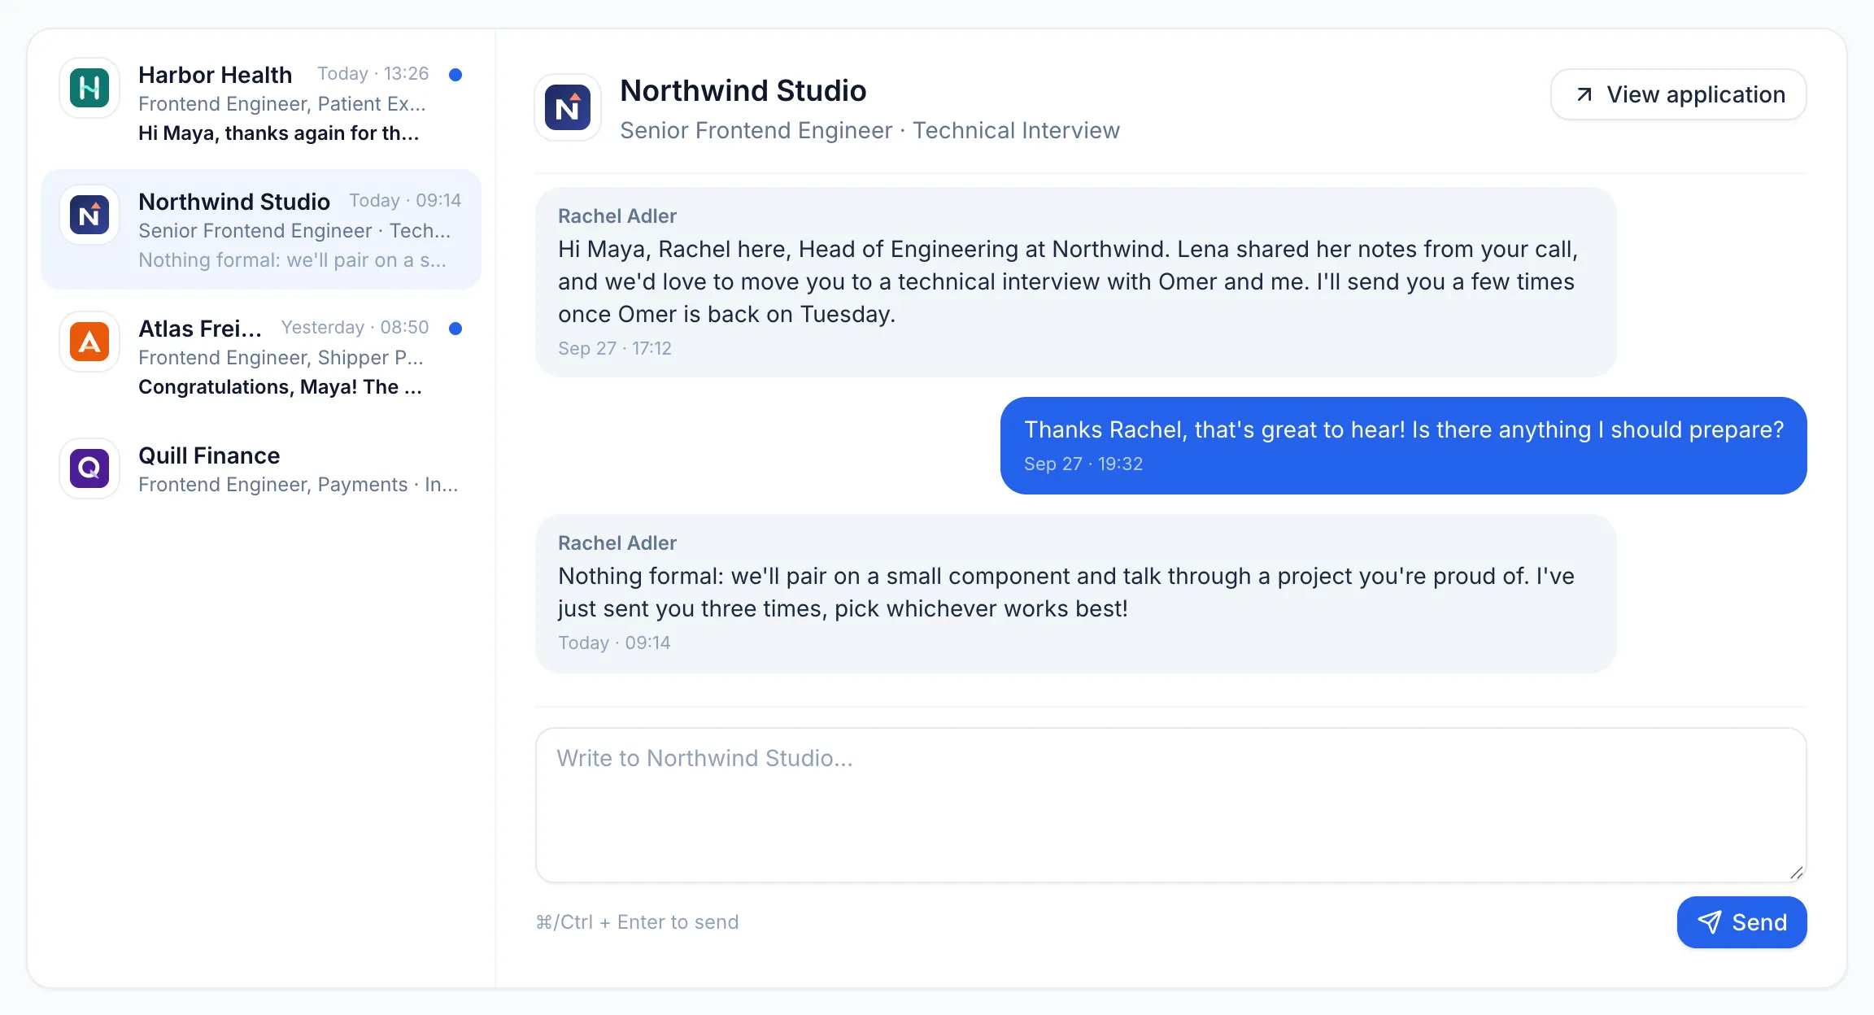Click the blue 'Thanks Rachel' sent message

pos(1404,446)
